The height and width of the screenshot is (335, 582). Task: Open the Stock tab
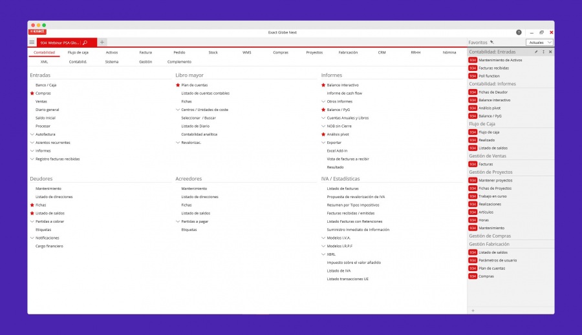click(213, 53)
